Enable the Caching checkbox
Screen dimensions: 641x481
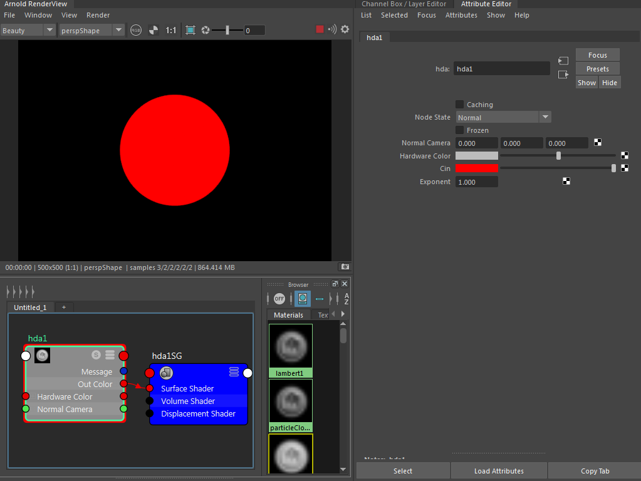coord(460,105)
